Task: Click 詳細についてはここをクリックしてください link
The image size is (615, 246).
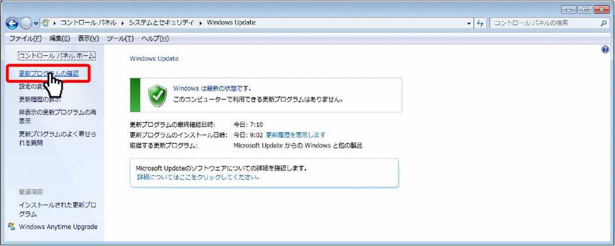Action: pos(198,177)
